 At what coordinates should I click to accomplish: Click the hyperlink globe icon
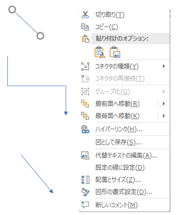coord(85,129)
